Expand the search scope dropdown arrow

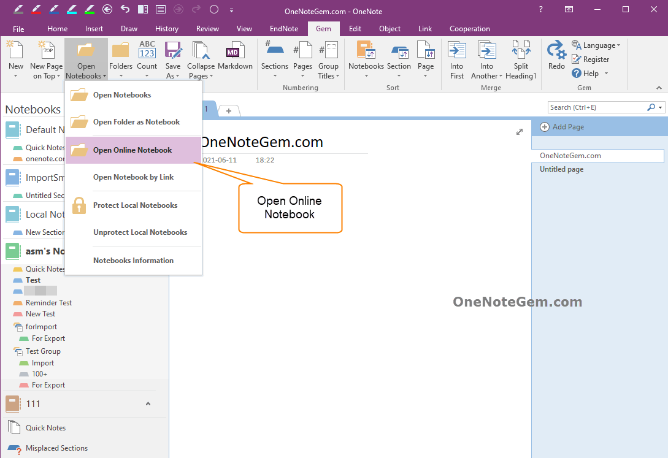pos(659,107)
